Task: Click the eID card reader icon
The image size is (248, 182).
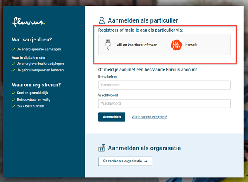Action: point(107,45)
